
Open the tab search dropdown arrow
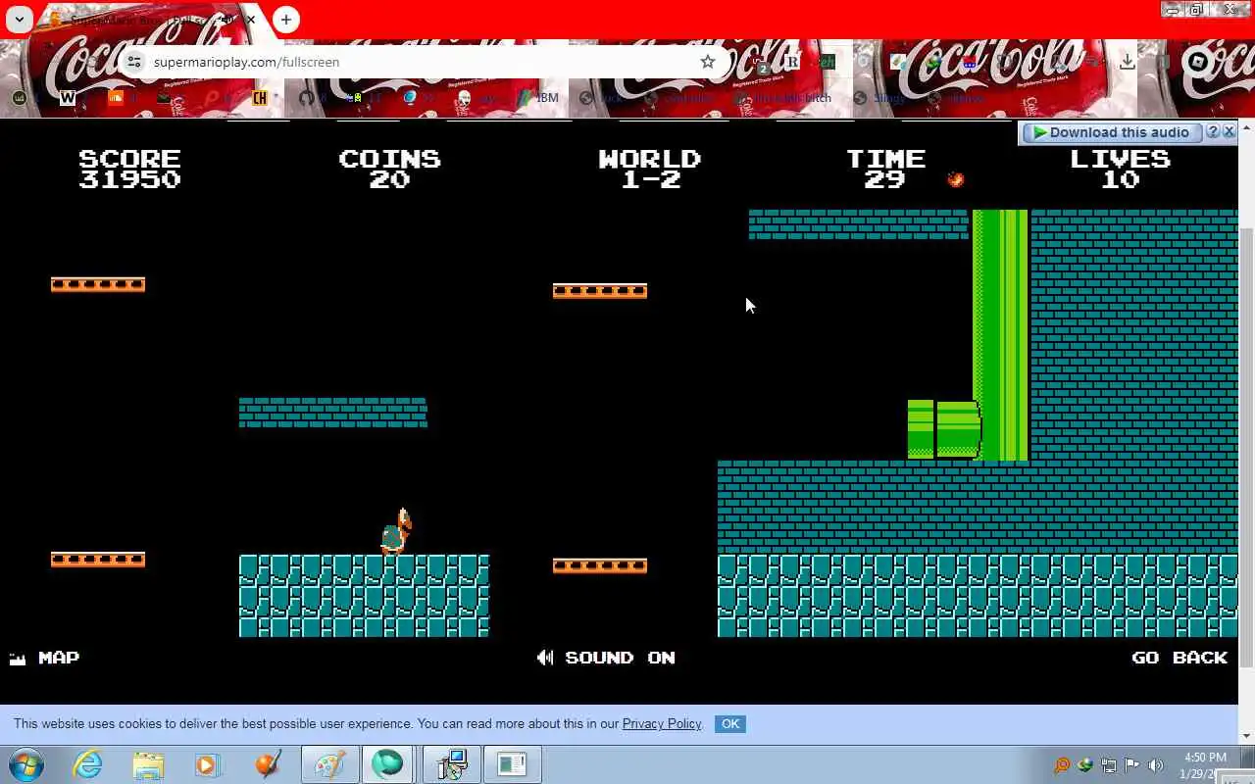(19, 20)
